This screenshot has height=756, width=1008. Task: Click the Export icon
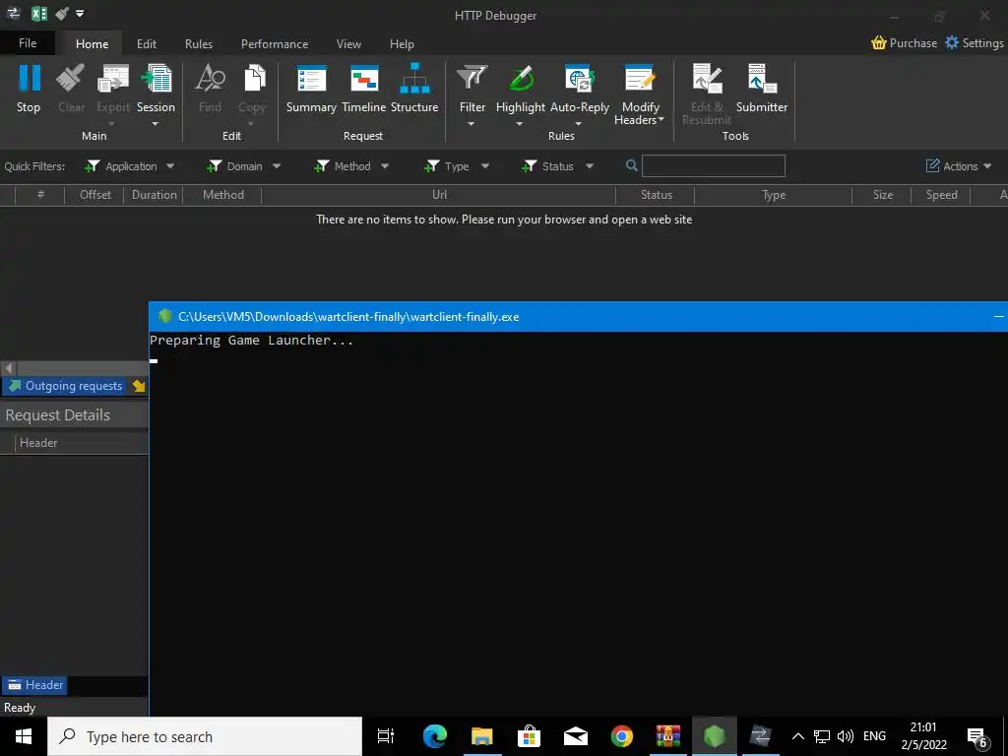113,79
